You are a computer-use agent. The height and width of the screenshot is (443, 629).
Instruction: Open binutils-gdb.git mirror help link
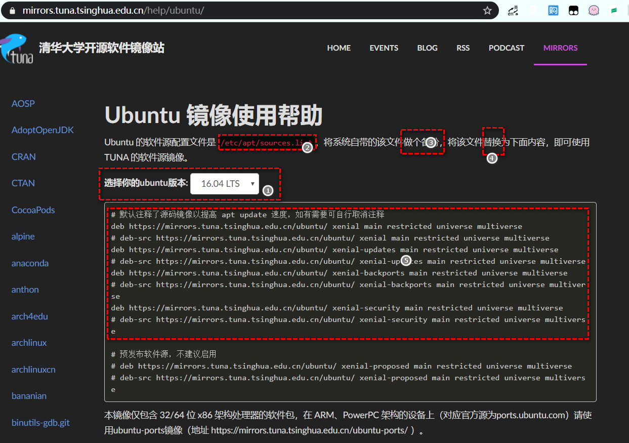coord(40,423)
